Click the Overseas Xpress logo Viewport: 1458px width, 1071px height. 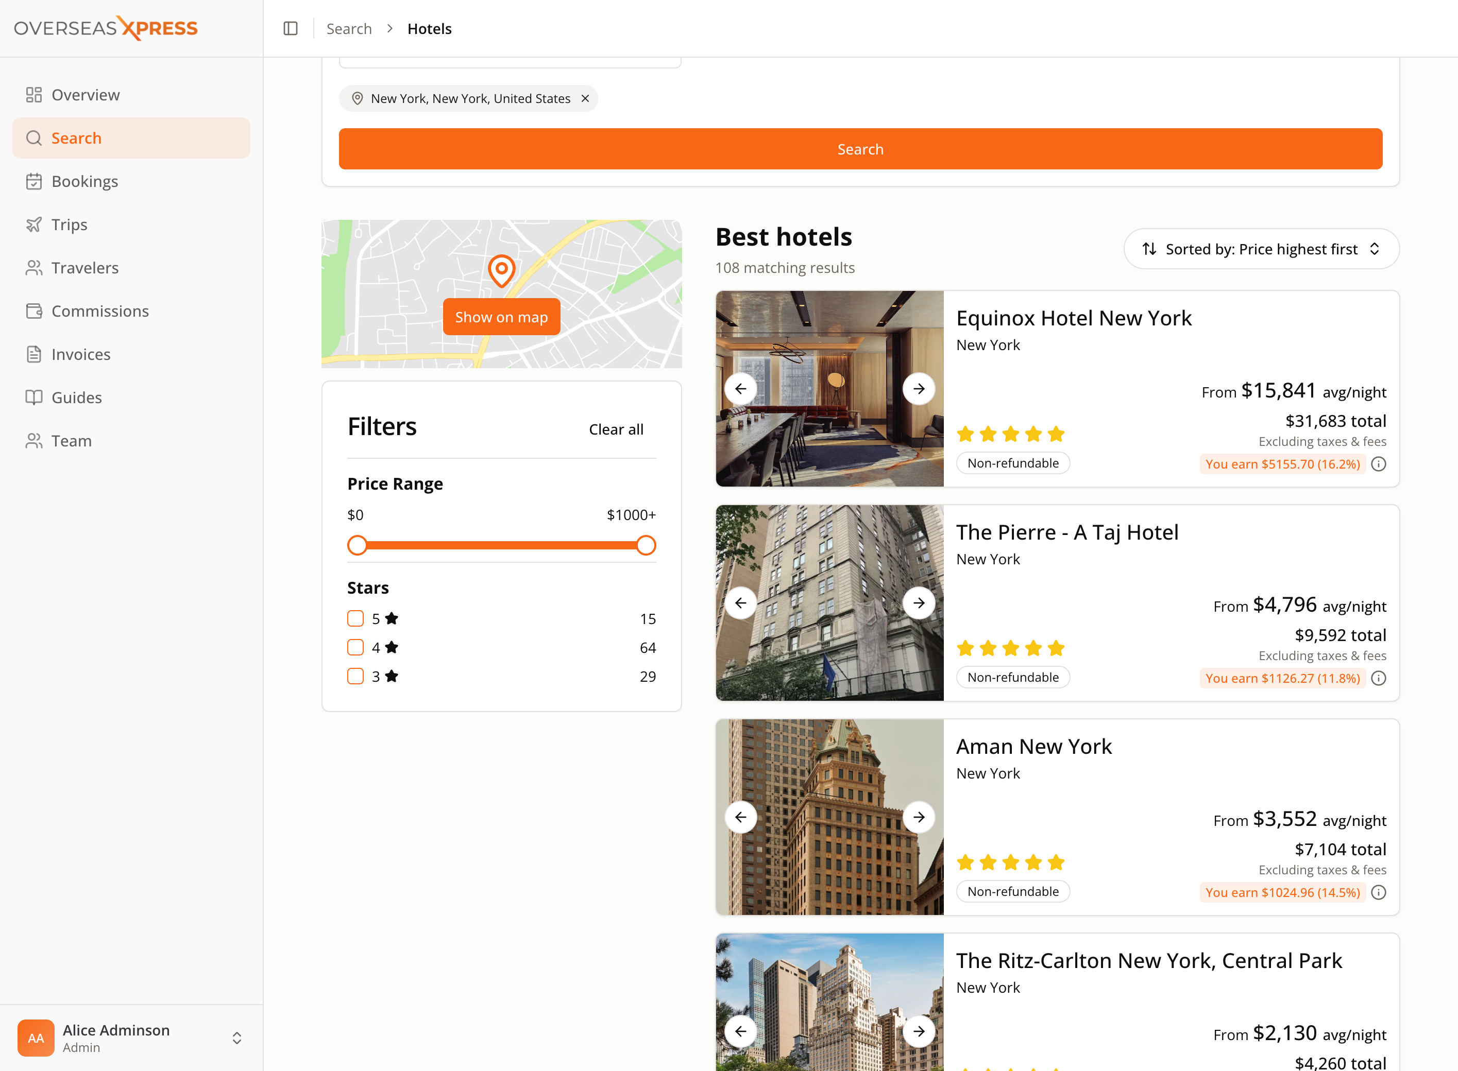(x=106, y=28)
